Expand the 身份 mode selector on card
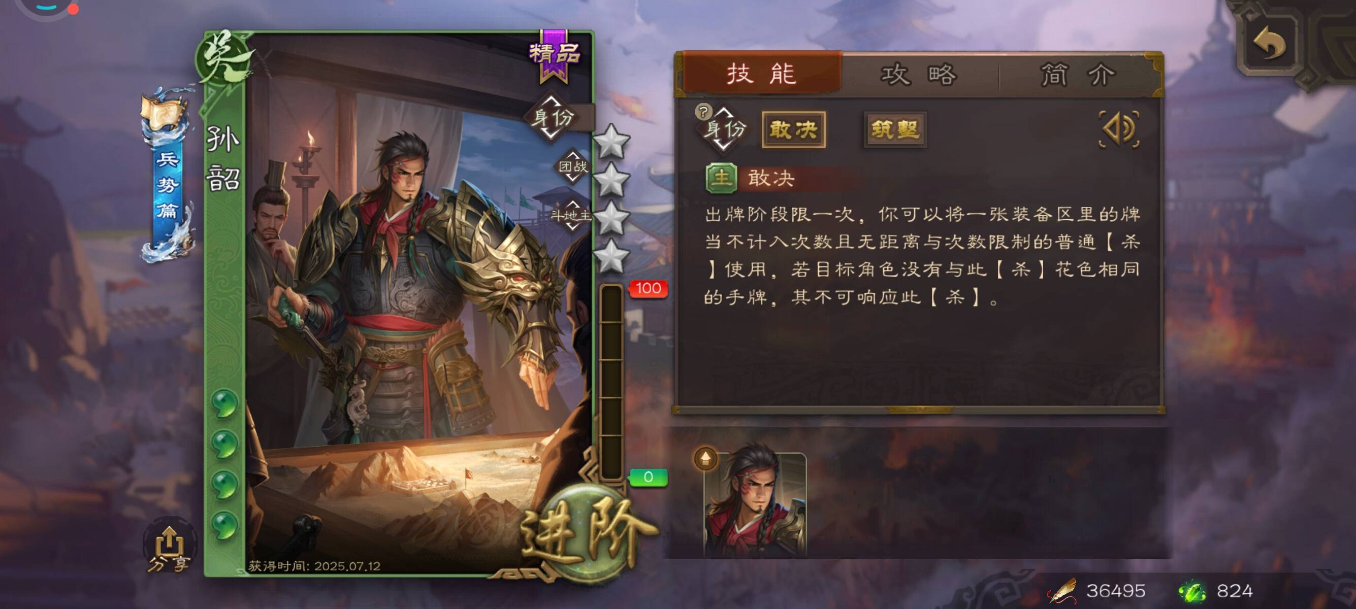The image size is (1356, 609). (551, 117)
